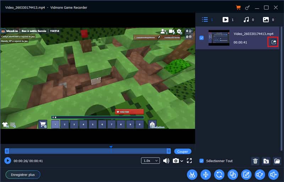
Task: Select the Video_260330174413.mp4 thumbnail
Action: (219, 38)
